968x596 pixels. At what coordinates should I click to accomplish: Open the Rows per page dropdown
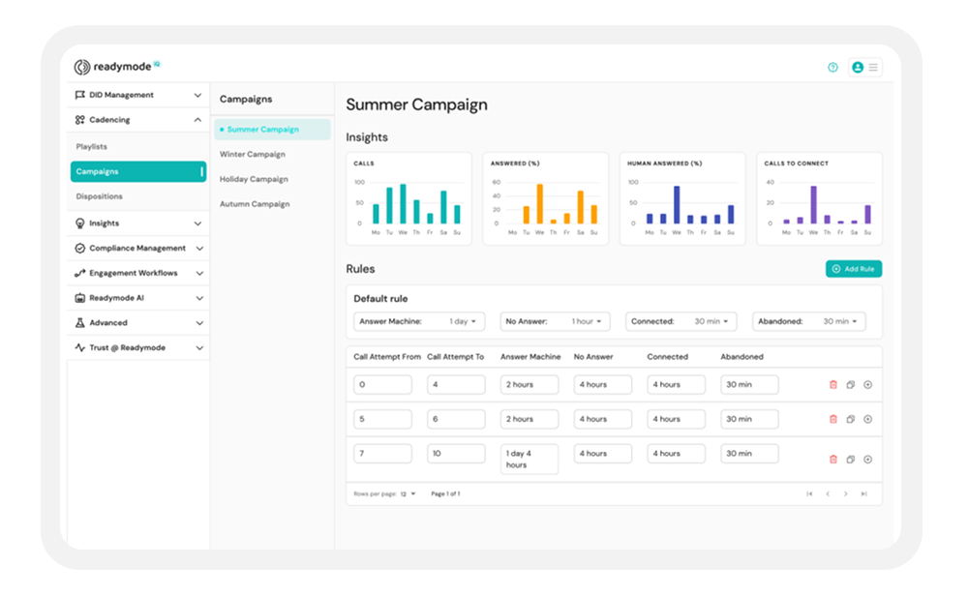[x=408, y=494]
